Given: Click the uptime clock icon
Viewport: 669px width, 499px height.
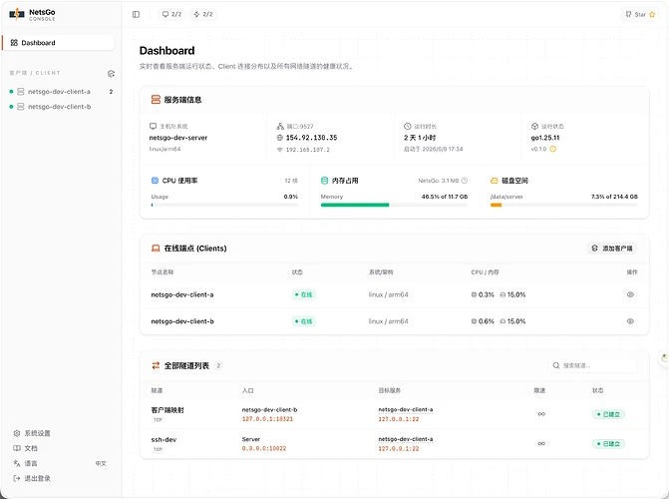Looking at the screenshot, I should click(x=408, y=127).
